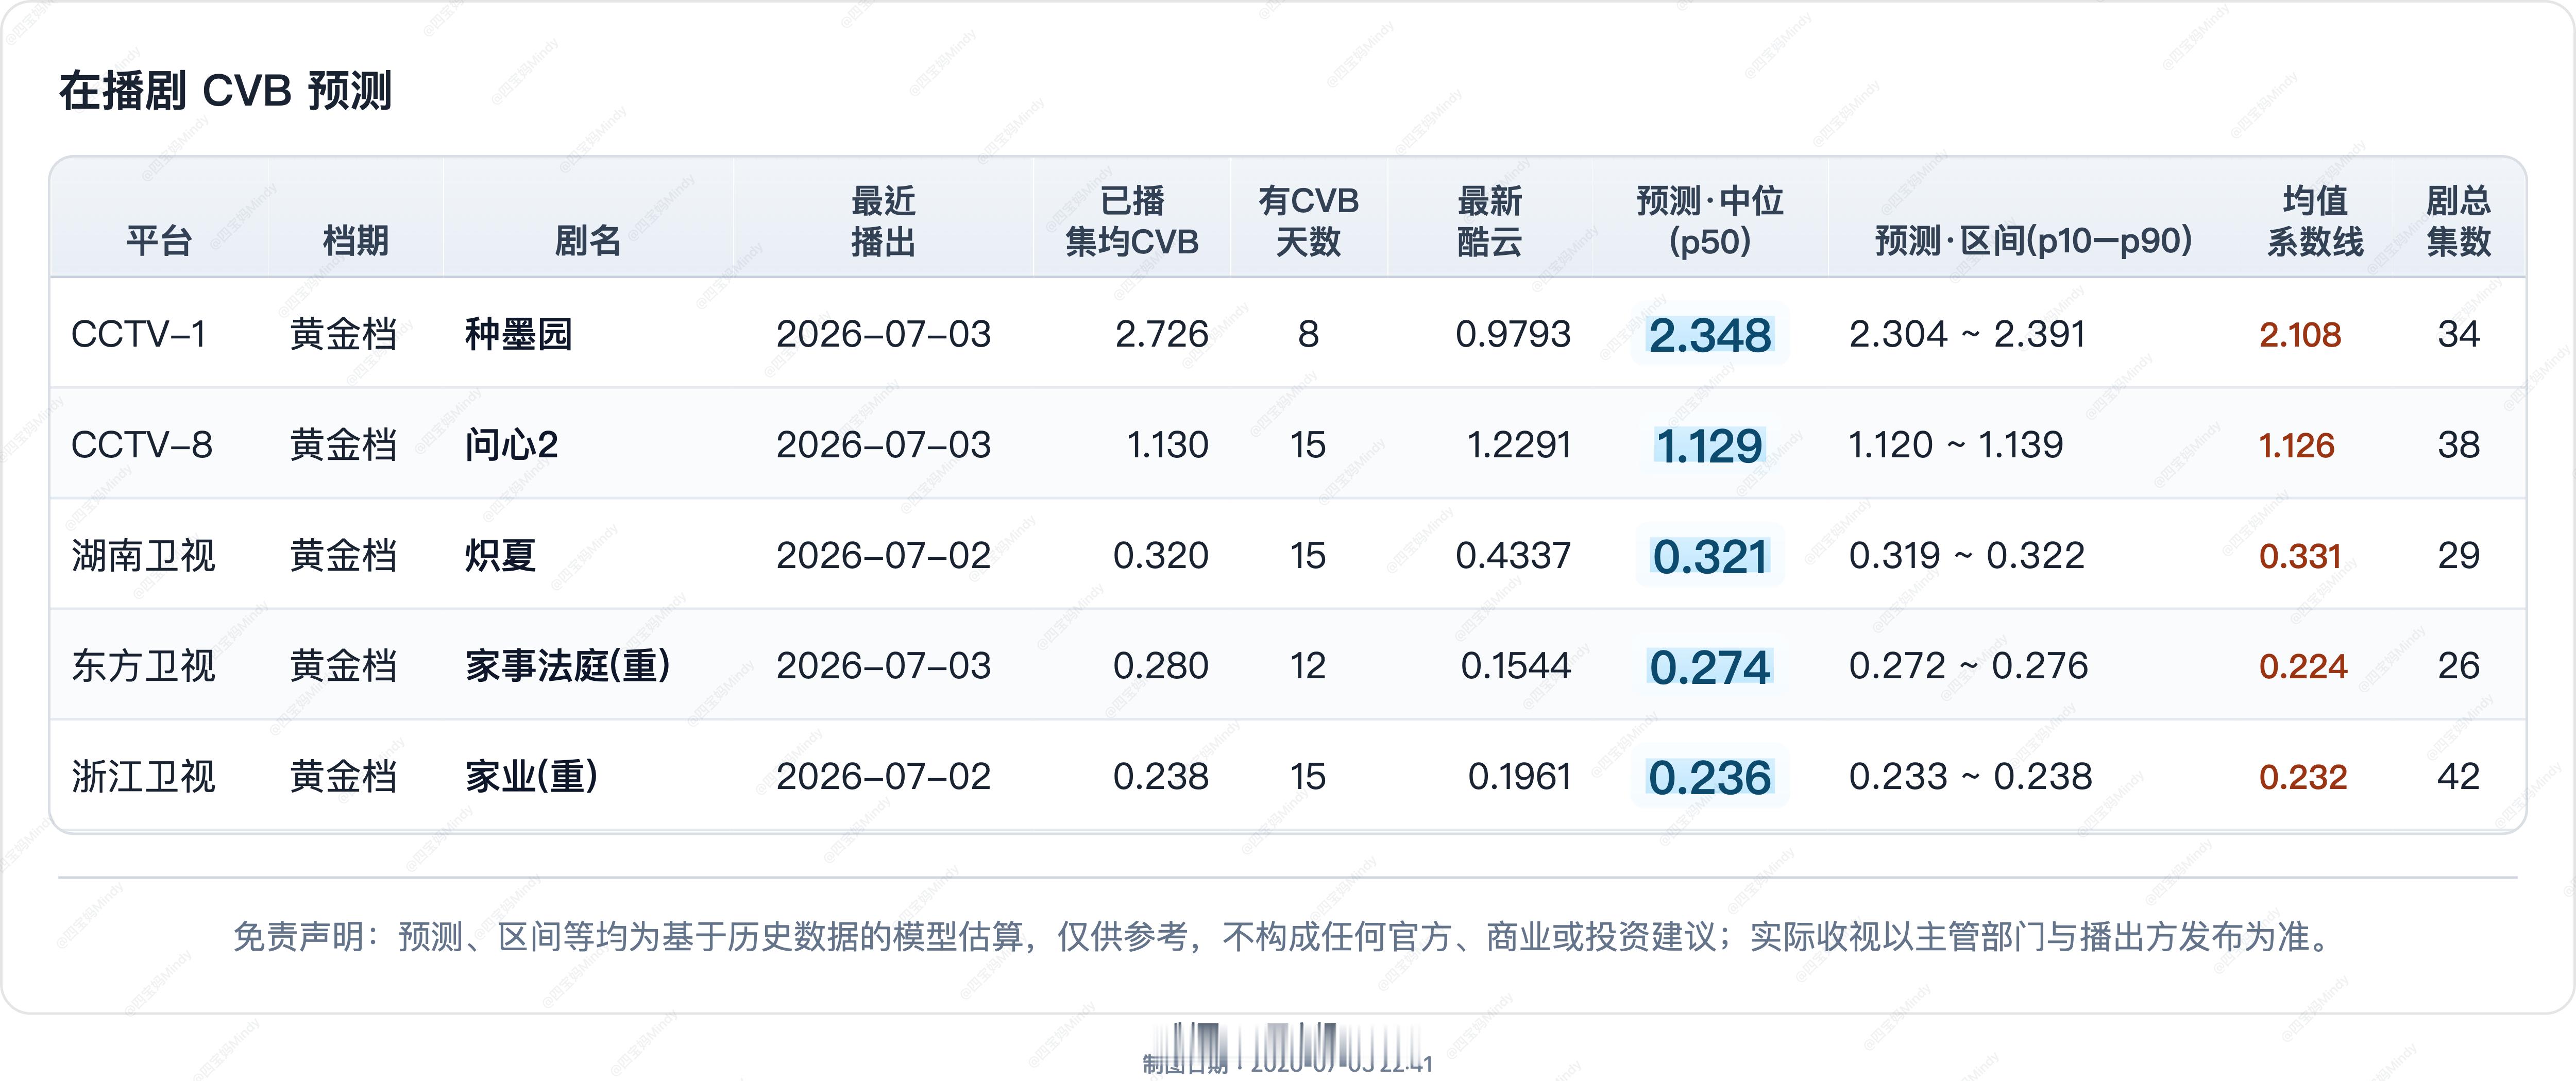Click the interval '0.319 ~ 0.322'

click(x=1967, y=555)
